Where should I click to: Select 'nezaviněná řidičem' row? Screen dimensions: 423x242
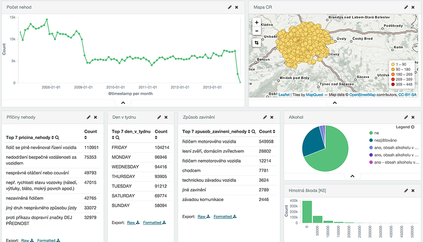[53, 198]
